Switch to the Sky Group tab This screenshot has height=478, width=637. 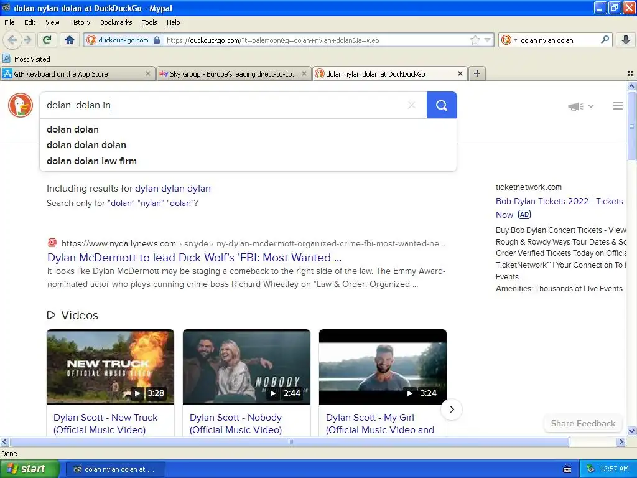[234, 74]
